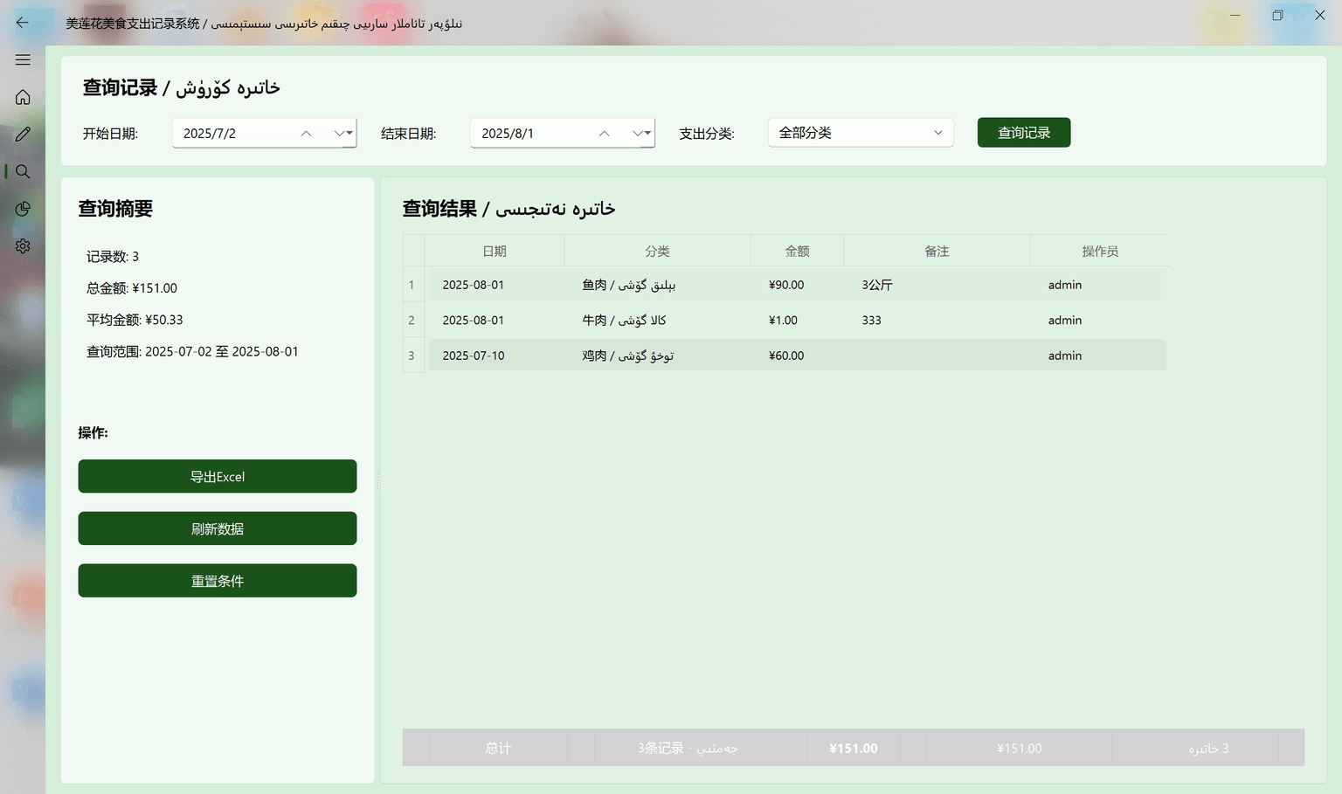Image resolution: width=1342 pixels, height=794 pixels.
Task: Open the pencil record-entry page
Action: tap(23, 134)
